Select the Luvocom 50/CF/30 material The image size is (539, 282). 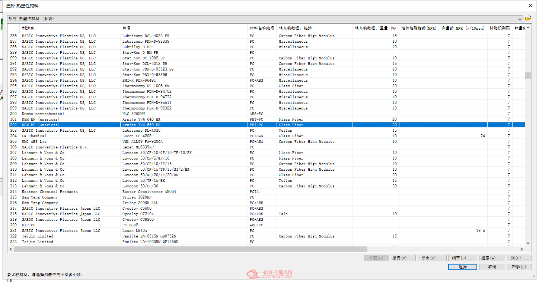click(140, 186)
